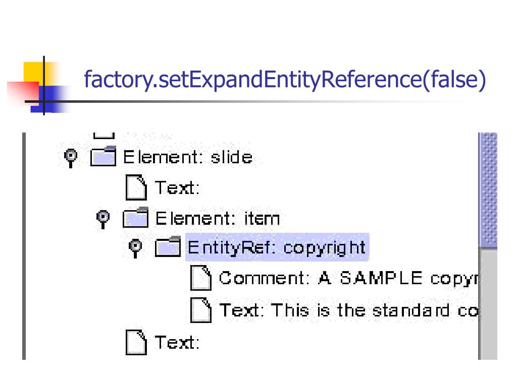Select the last 'Text:' label at bottom
The width and height of the screenshot is (517, 387).
click(x=177, y=342)
